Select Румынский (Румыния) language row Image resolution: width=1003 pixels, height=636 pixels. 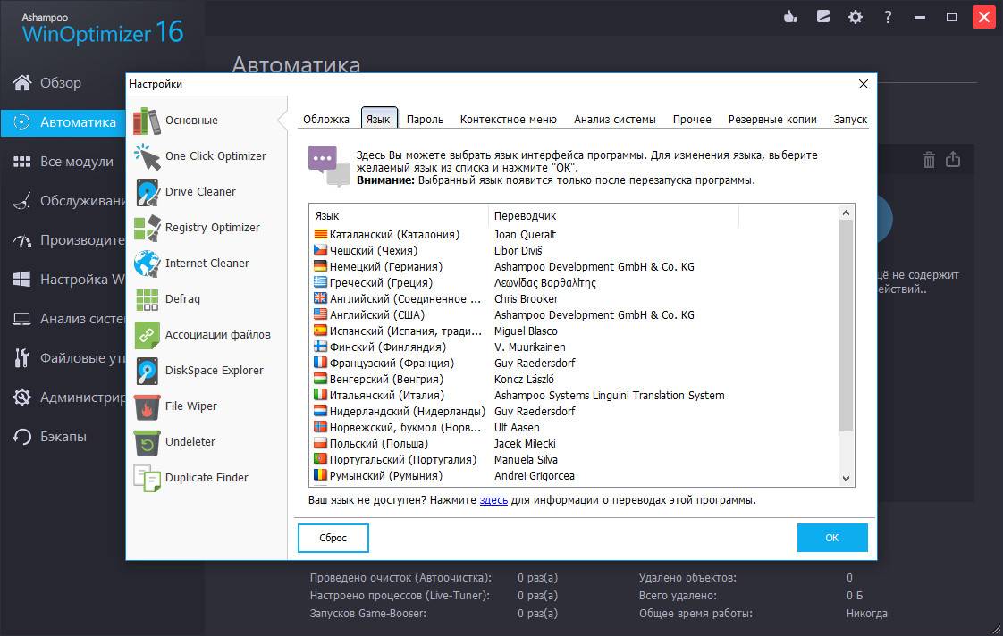(574, 475)
